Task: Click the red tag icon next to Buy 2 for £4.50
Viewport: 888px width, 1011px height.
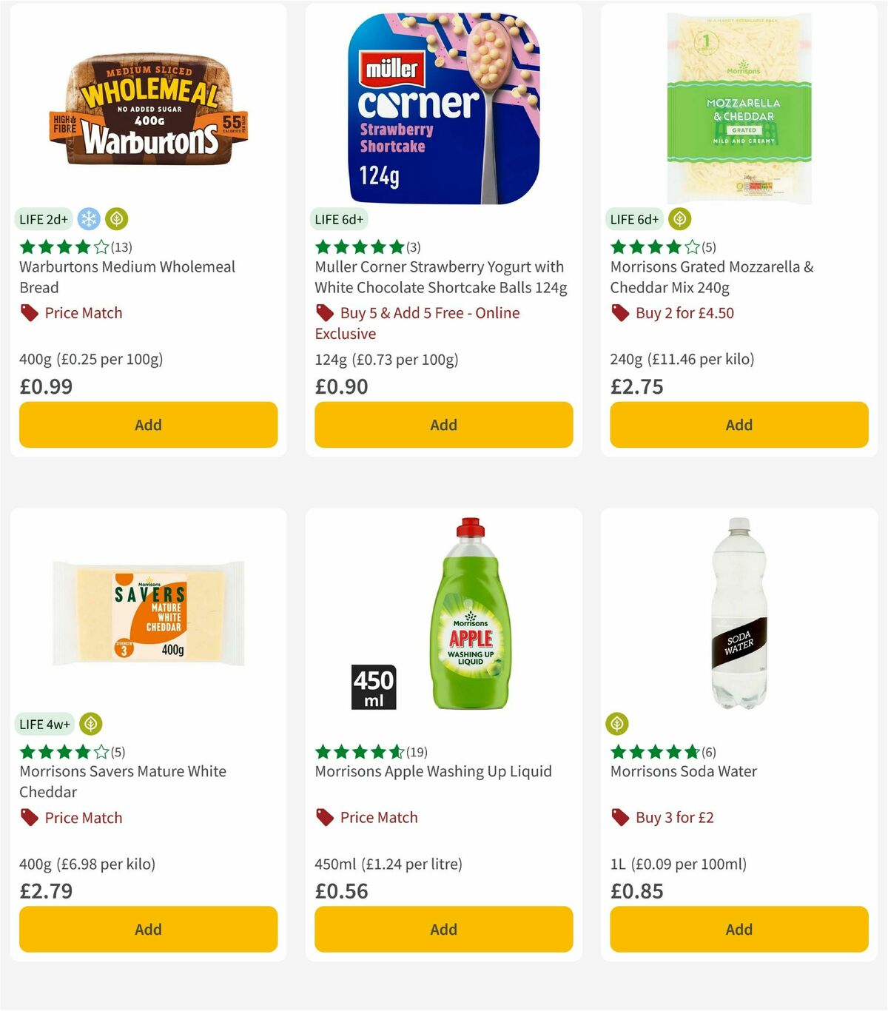Action: tap(619, 313)
